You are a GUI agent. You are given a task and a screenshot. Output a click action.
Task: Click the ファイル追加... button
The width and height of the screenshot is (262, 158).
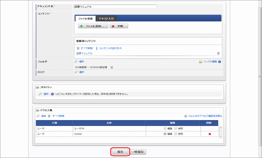93,26
